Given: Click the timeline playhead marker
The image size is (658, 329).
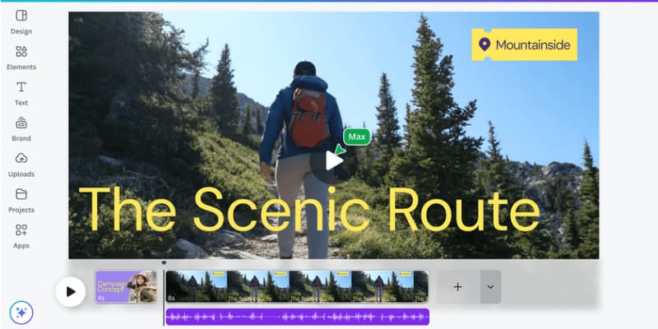Looking at the screenshot, I should coord(164,263).
